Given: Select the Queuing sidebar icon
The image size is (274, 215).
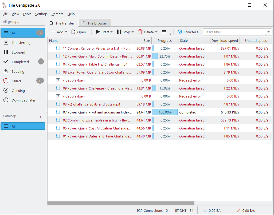Looking at the screenshot, I should point(6,90).
